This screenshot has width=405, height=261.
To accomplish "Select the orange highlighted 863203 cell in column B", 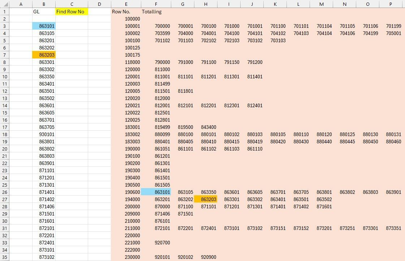I will coord(44,55).
